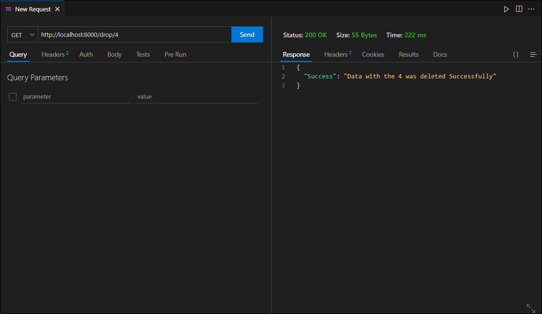542x314 pixels.
Task: Open the Body tab
Action: coord(114,55)
